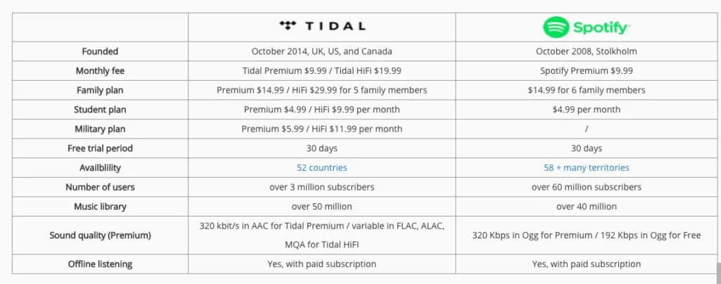
Task: Click Tidal's "over 50 million" library cell
Action: [x=322, y=207]
